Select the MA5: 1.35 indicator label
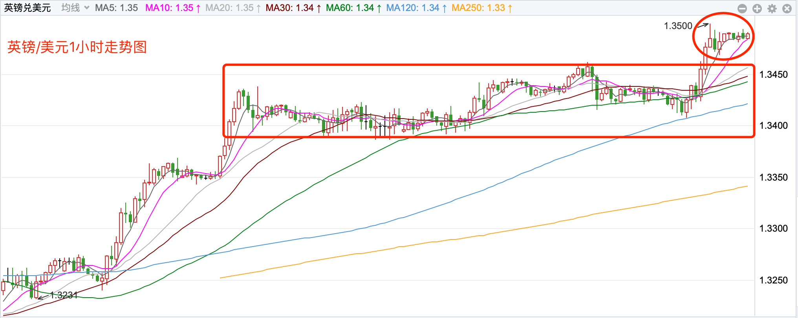 [x=116, y=8]
